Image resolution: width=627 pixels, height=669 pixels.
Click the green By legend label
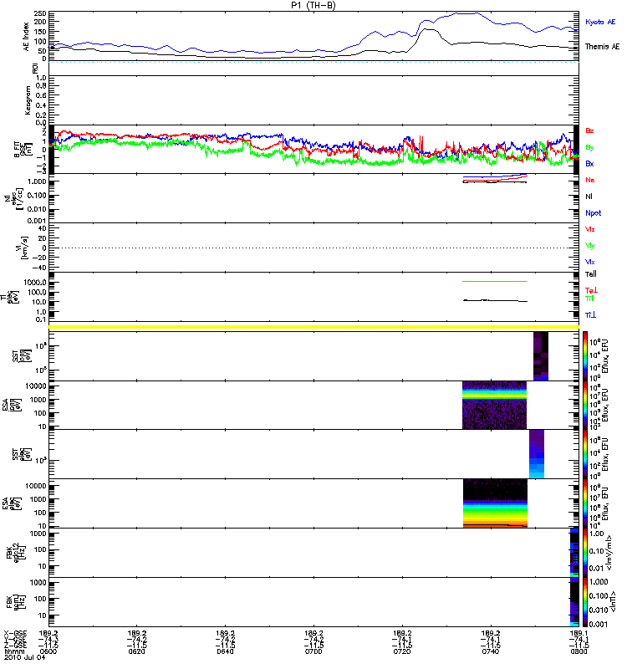pos(589,148)
